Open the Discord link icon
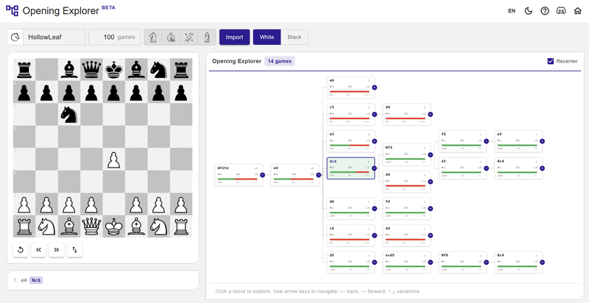Screen dimensions: 589x303 (561, 11)
